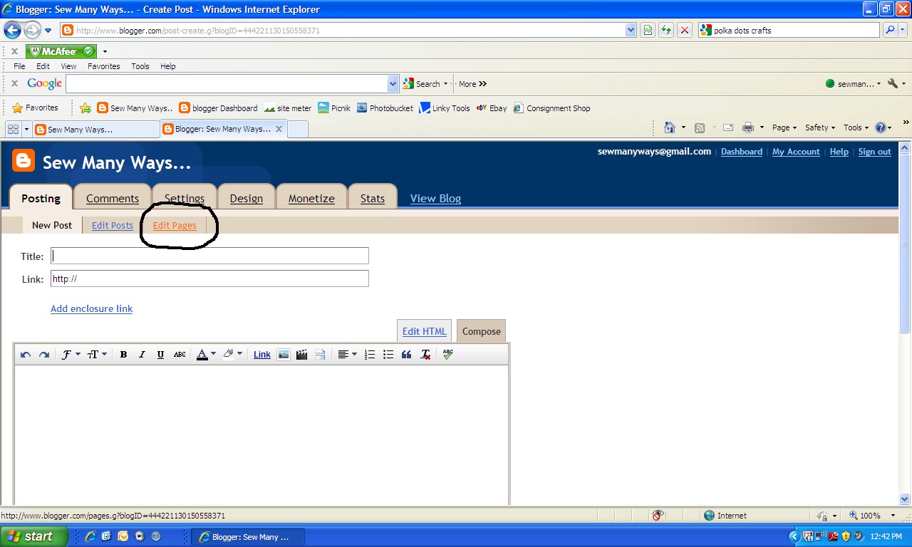The height and width of the screenshot is (547, 912).
Task: Open the font family dropdown in editor
Action: 71,355
